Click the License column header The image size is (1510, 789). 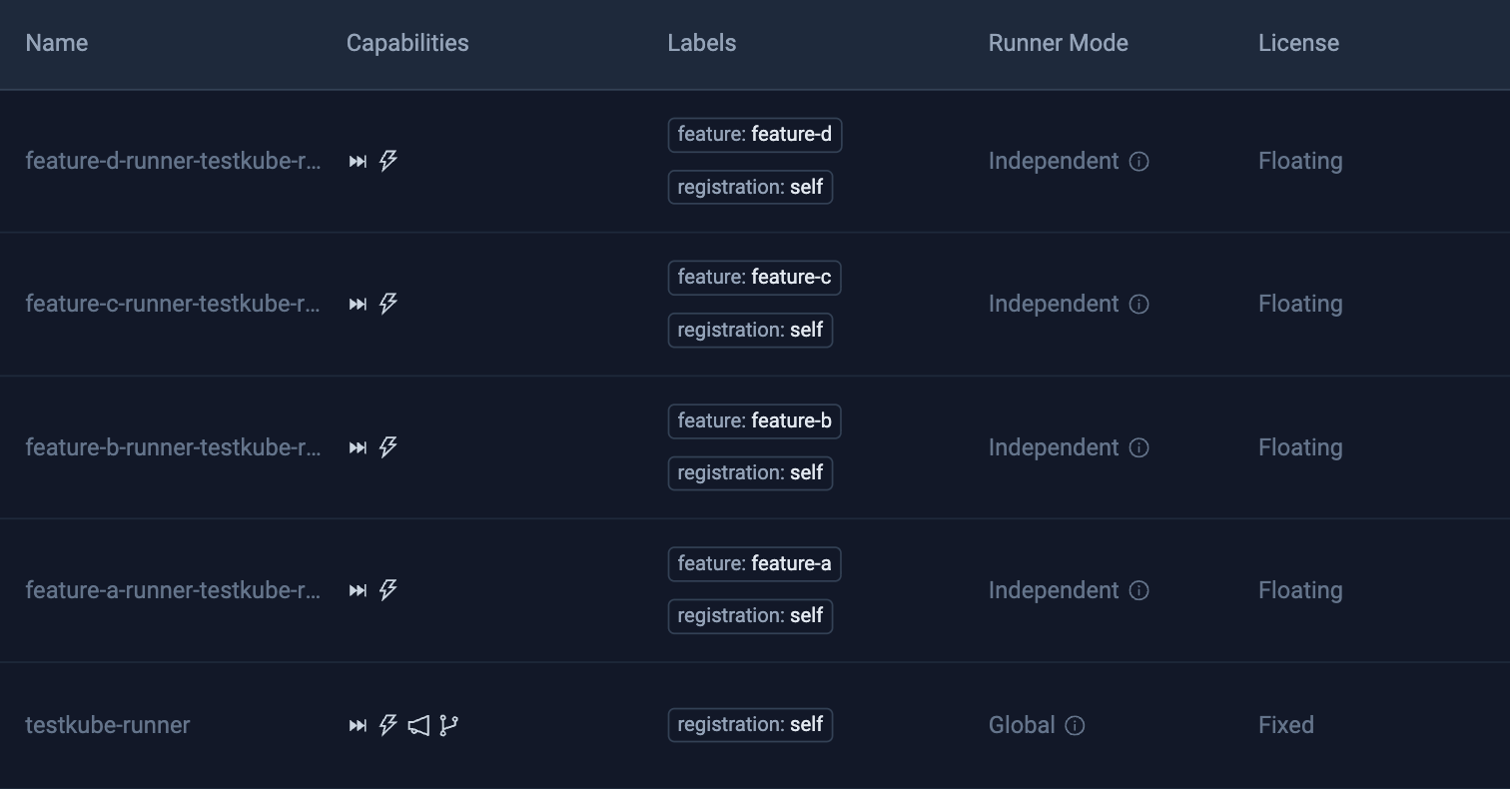click(1298, 43)
